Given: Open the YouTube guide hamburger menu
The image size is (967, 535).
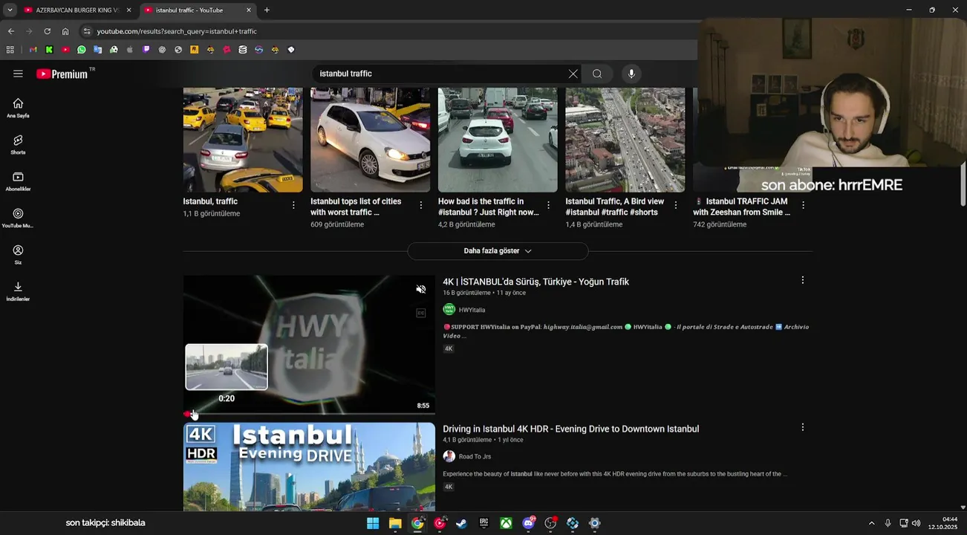Looking at the screenshot, I should (x=18, y=74).
